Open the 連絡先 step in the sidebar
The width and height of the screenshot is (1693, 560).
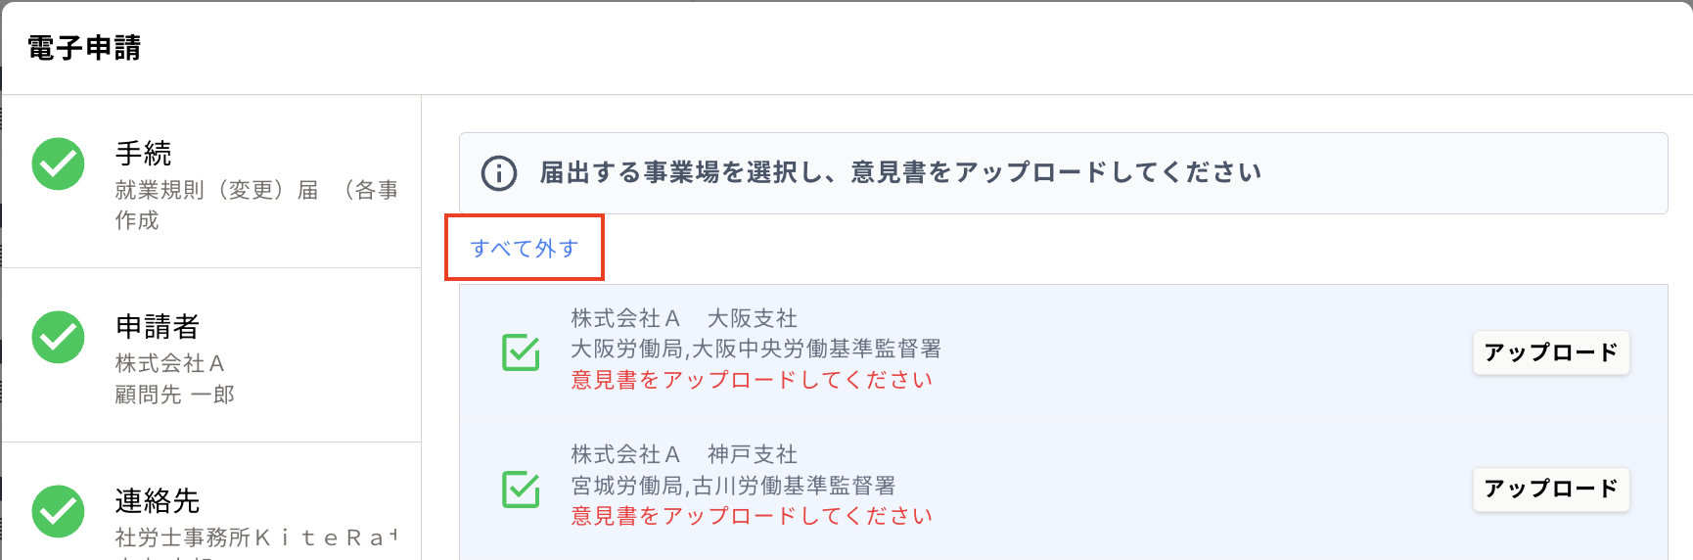coord(211,502)
